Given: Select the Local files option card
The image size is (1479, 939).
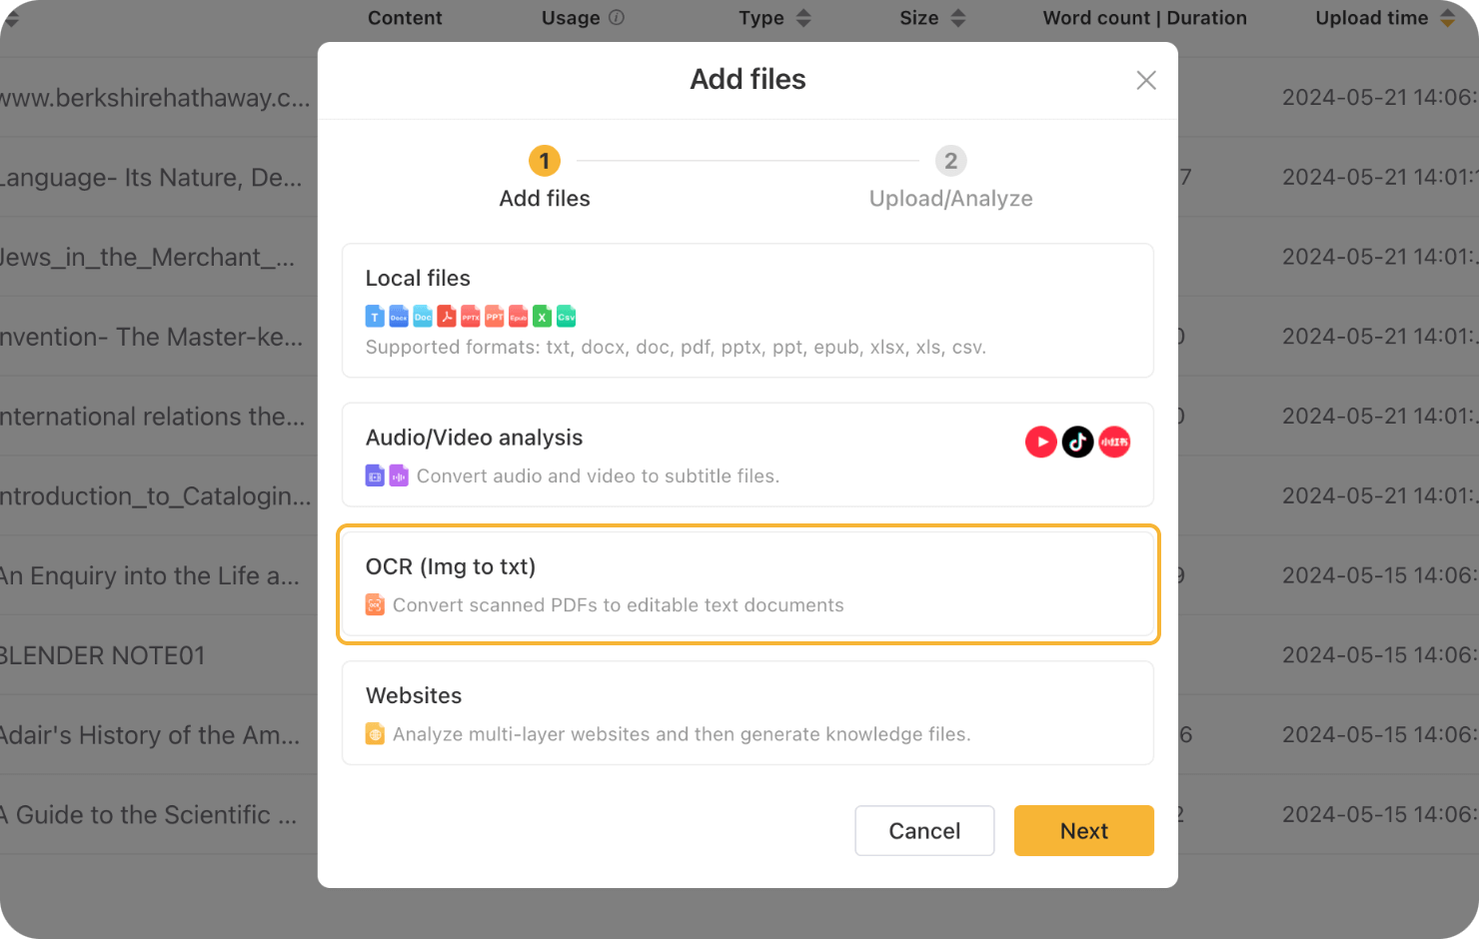Looking at the screenshot, I should (747, 311).
